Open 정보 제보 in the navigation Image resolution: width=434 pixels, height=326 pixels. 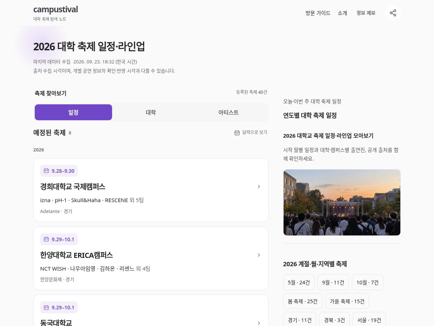click(366, 13)
